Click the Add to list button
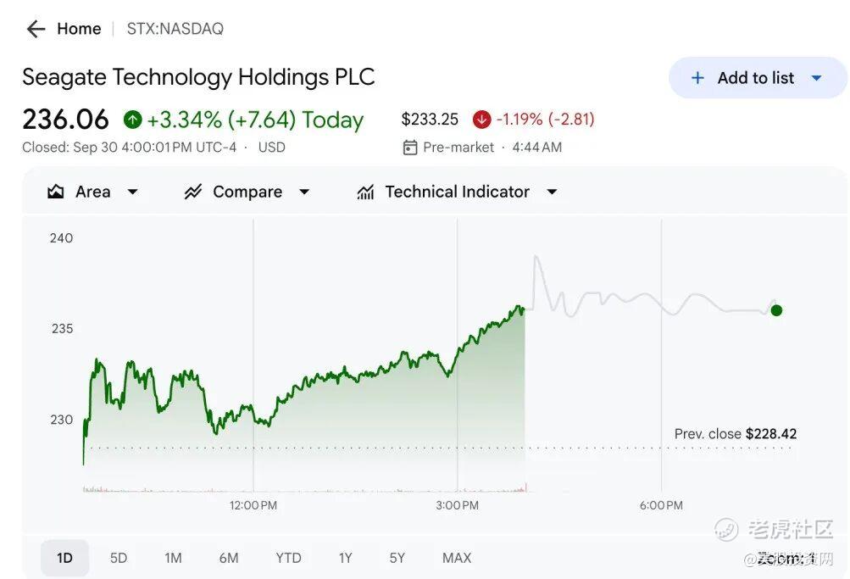The image size is (850, 579). 755,78
